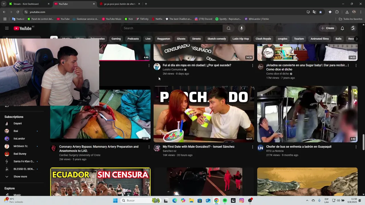Select the Sketch comedy chip
Viewport: 365px width, 205px height.
click(x=217, y=39)
